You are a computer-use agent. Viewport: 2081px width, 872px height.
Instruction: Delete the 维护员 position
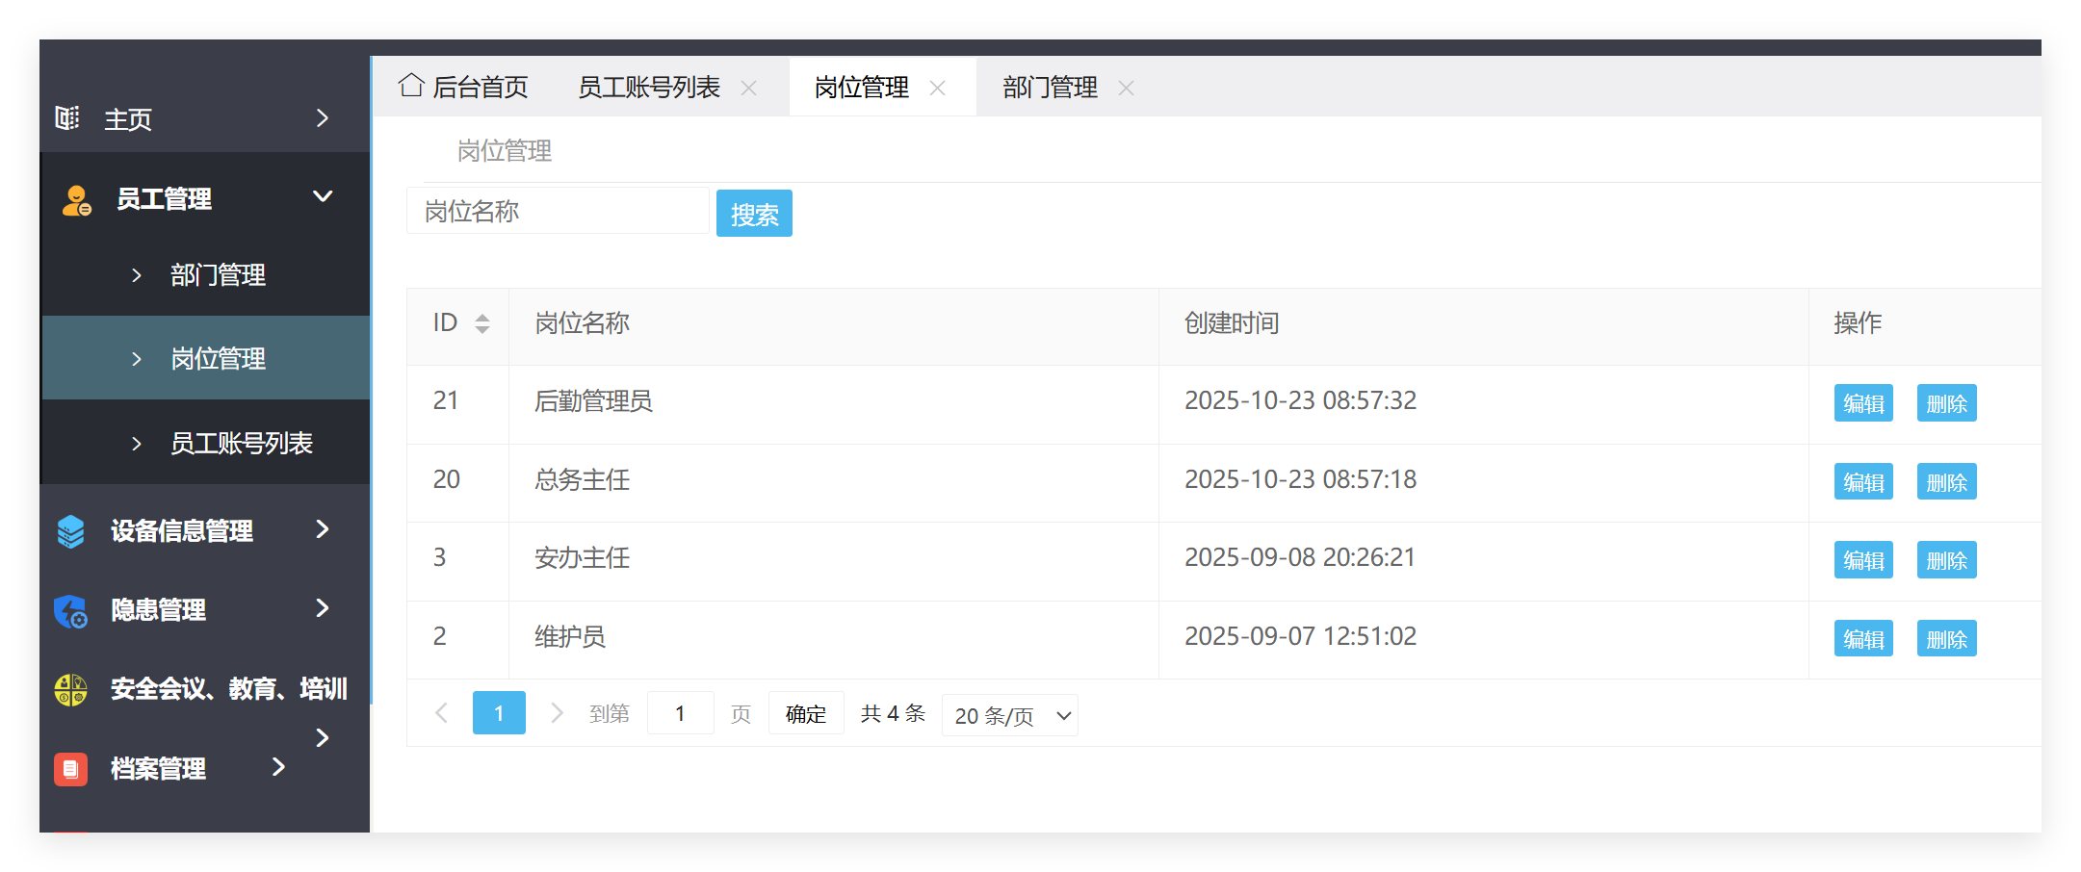tap(1946, 638)
